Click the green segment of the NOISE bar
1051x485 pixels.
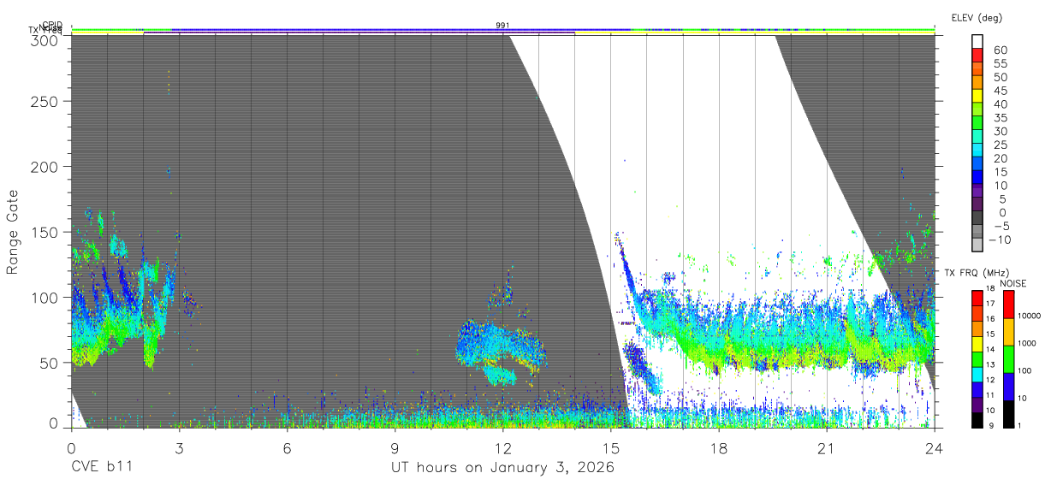(1008, 359)
